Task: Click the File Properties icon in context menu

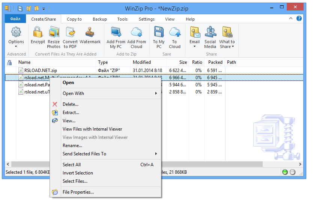Action: pyautogui.click(x=55, y=192)
